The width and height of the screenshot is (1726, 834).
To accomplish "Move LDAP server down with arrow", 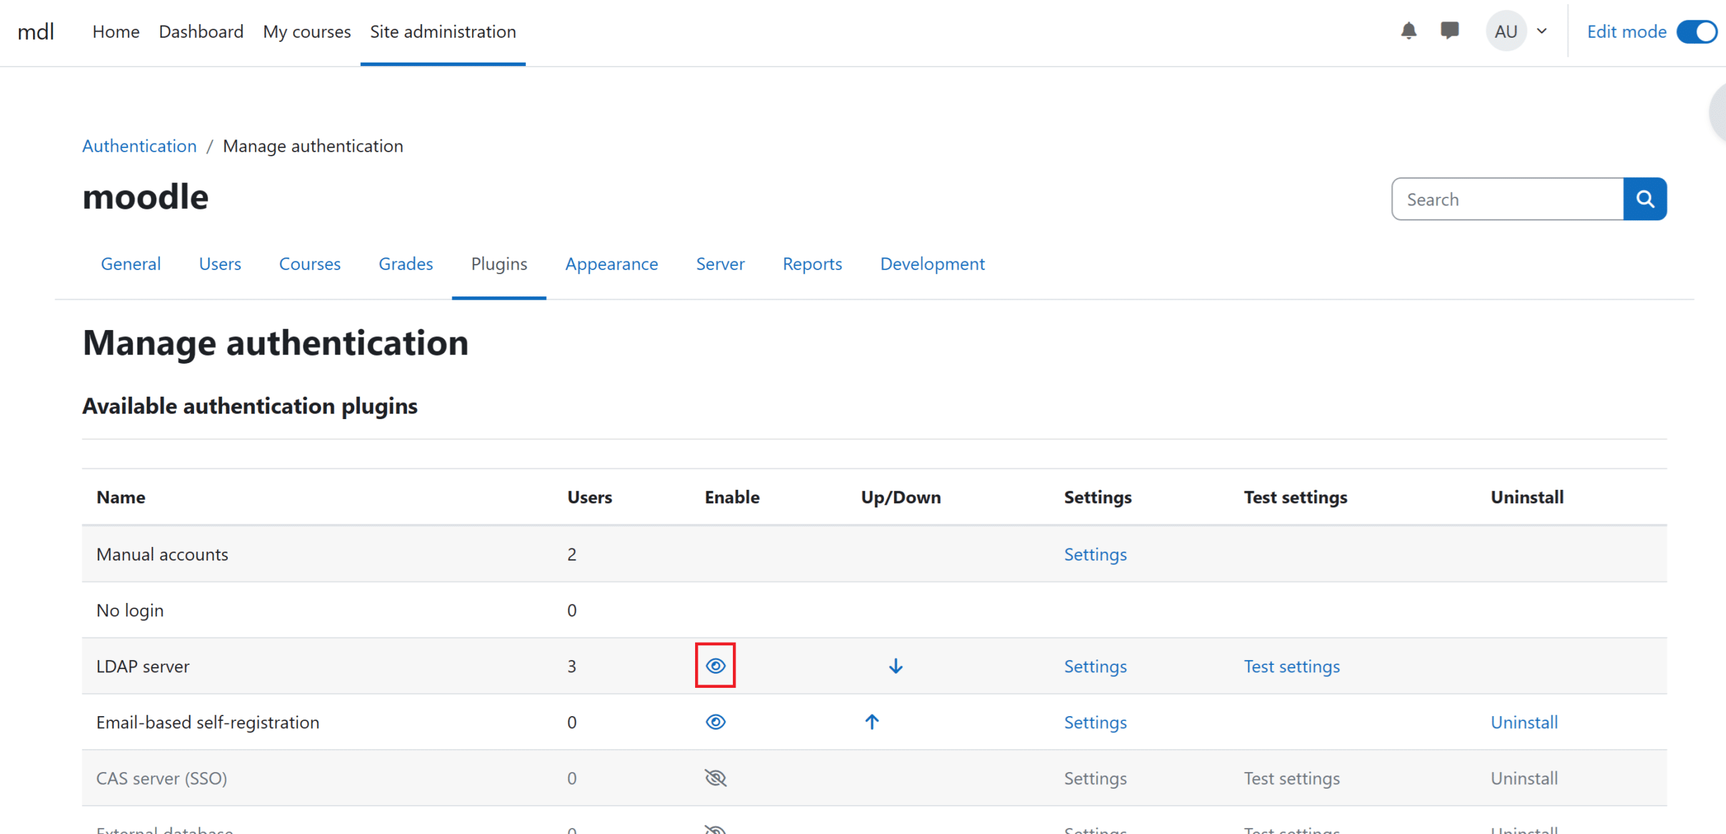I will coord(895,666).
